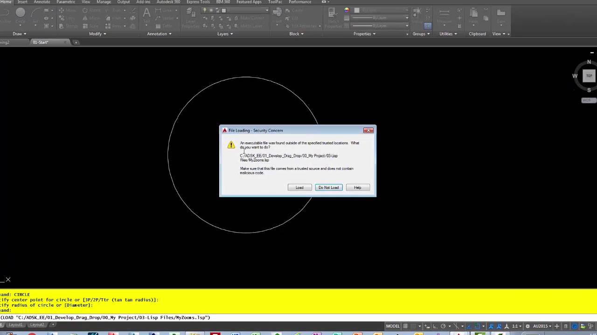Toggle annotation objects visibility icon
The height and width of the screenshot is (335, 597).
click(491, 326)
